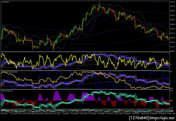Select the 14 Jan 17:00 time label
Screen dimensions: 176x121
(x=83, y=114)
